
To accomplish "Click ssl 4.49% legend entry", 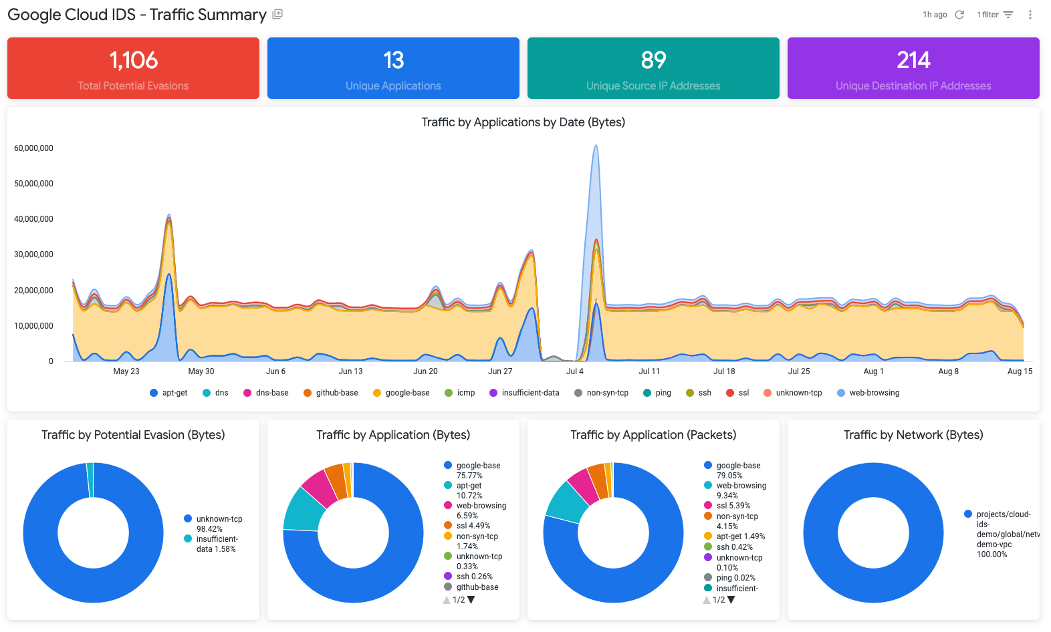I will pos(467,526).
